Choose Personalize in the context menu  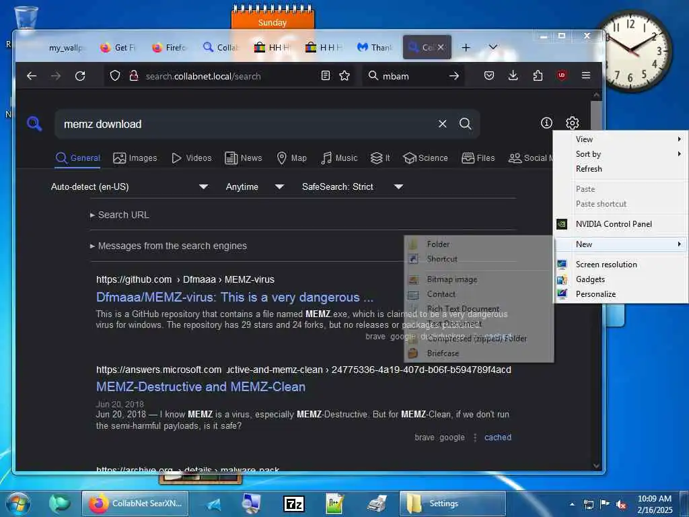(621, 294)
